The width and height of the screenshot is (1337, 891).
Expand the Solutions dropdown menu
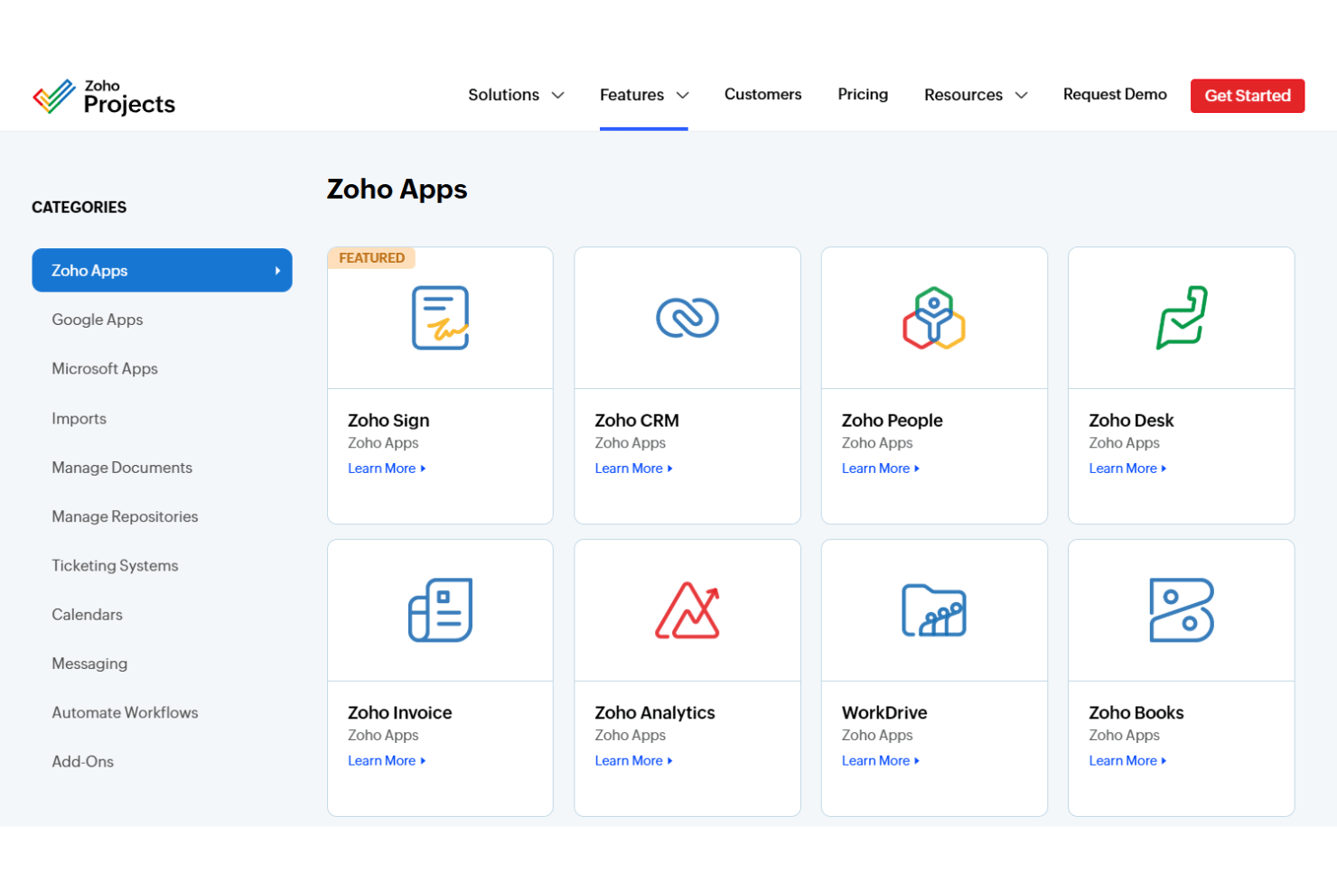(516, 95)
